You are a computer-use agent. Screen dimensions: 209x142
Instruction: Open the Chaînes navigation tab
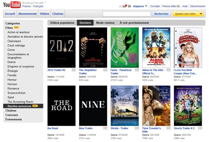58,14
